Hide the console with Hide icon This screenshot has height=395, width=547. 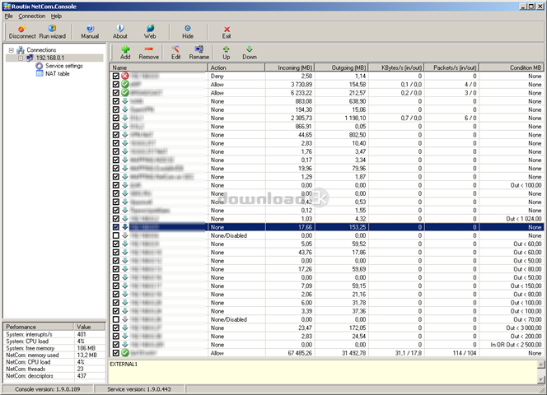tap(188, 29)
